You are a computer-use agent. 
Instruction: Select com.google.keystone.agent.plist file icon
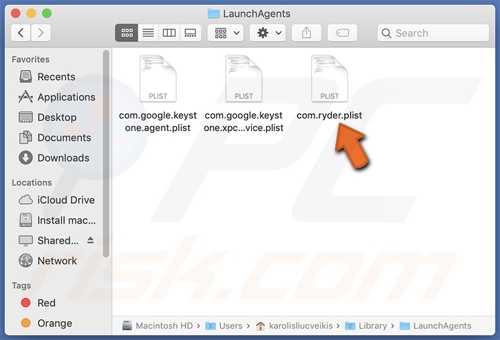point(158,79)
